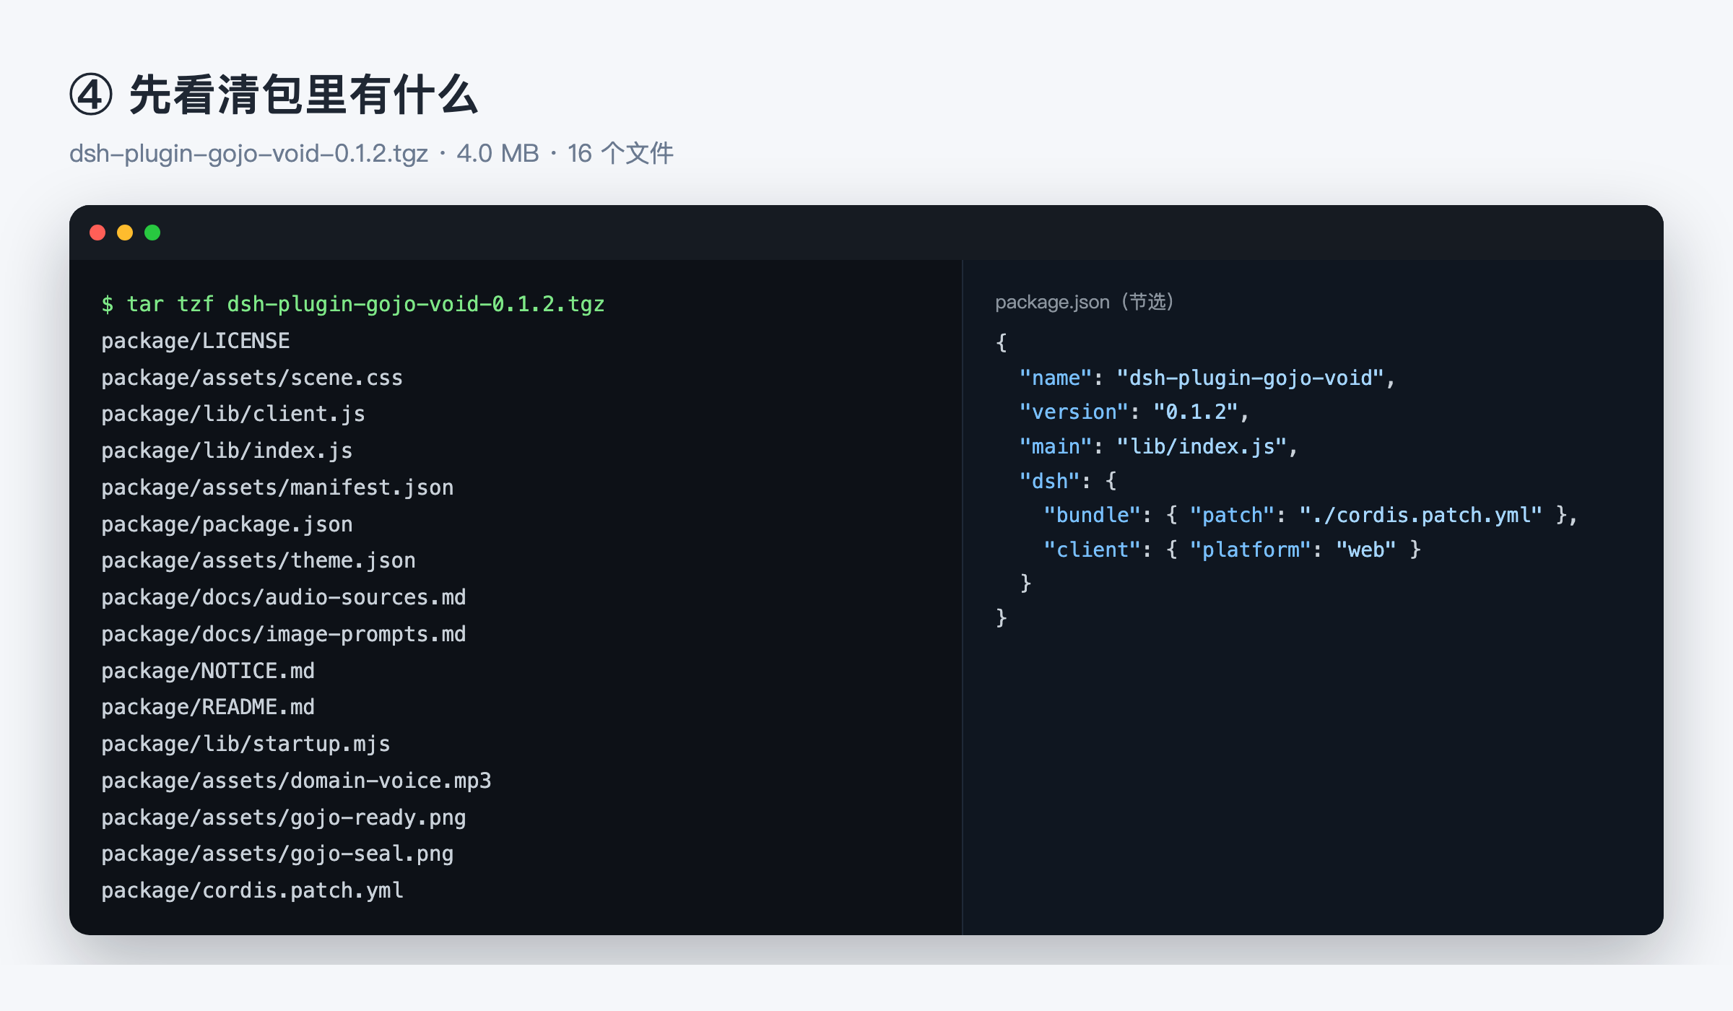Click the heading 先看清包里有什么

pyautogui.click(x=303, y=95)
